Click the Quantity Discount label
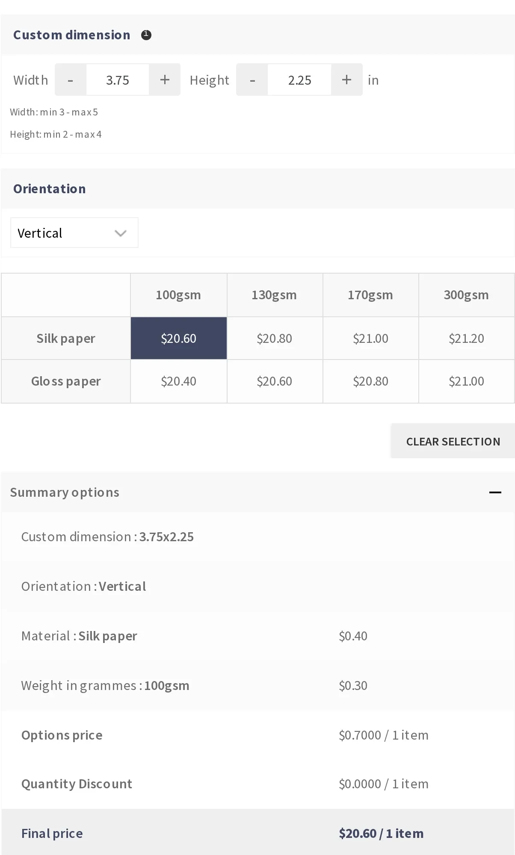Screen dimensions: 515x855 [77, 784]
